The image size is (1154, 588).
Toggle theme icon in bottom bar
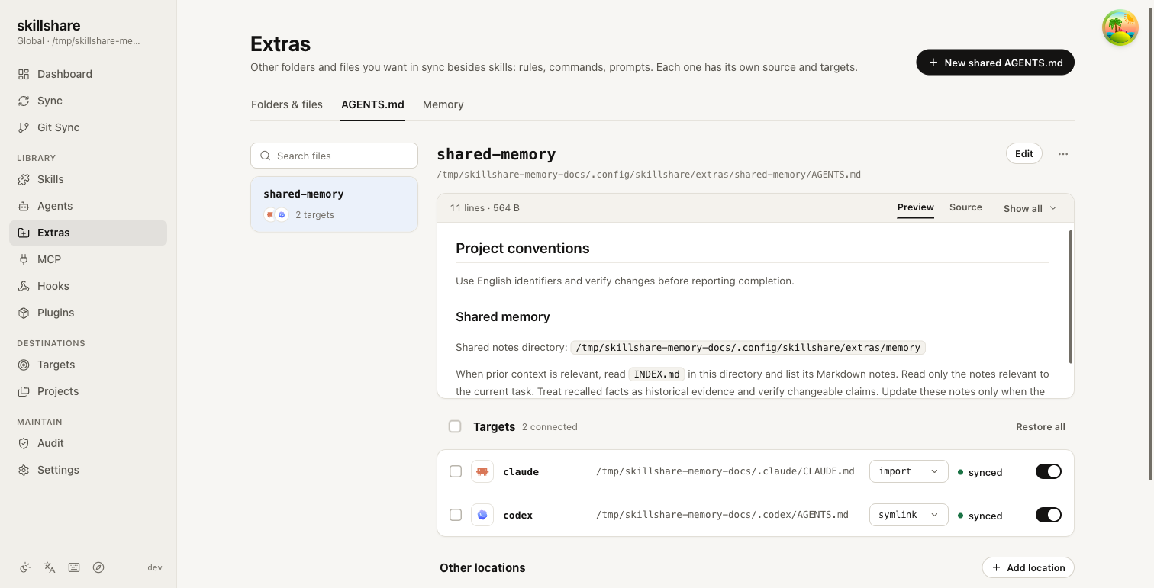pos(25,567)
